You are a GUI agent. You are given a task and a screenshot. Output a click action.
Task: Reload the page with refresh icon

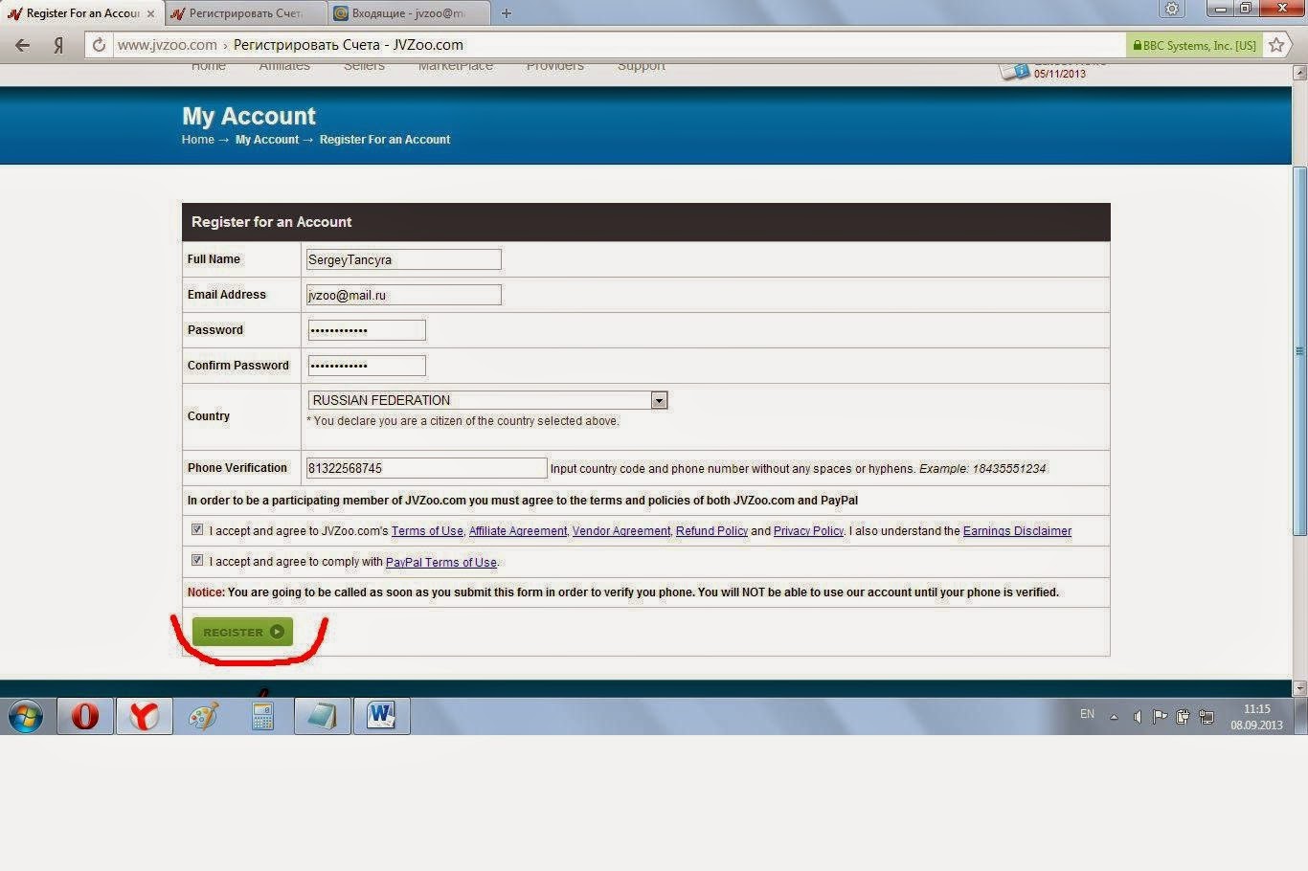(x=99, y=45)
